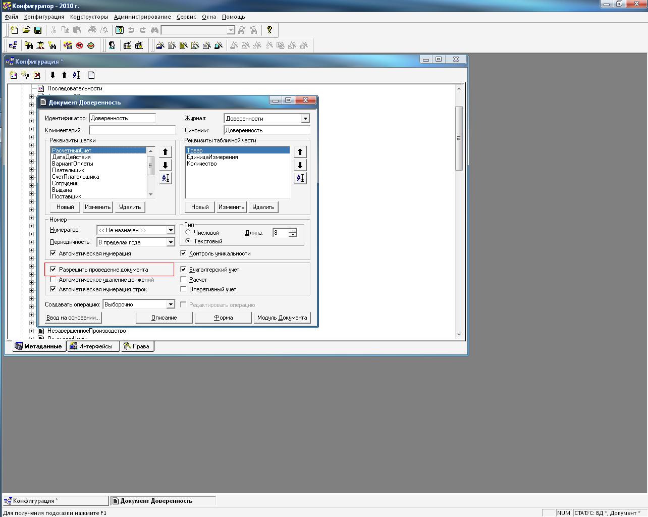Toggle Контроль уникальности checkbox
This screenshot has width=648, height=517.
(184, 253)
